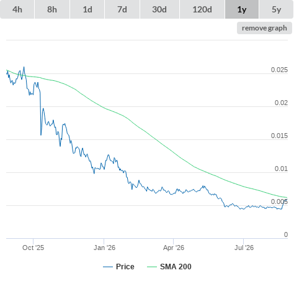Click the Oct '25 axis tick label
The image size is (294, 283).
pyautogui.click(x=33, y=248)
